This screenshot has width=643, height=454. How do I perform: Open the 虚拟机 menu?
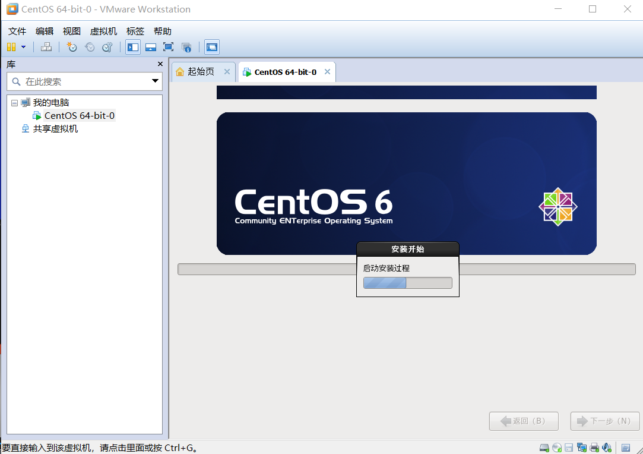pyautogui.click(x=103, y=31)
